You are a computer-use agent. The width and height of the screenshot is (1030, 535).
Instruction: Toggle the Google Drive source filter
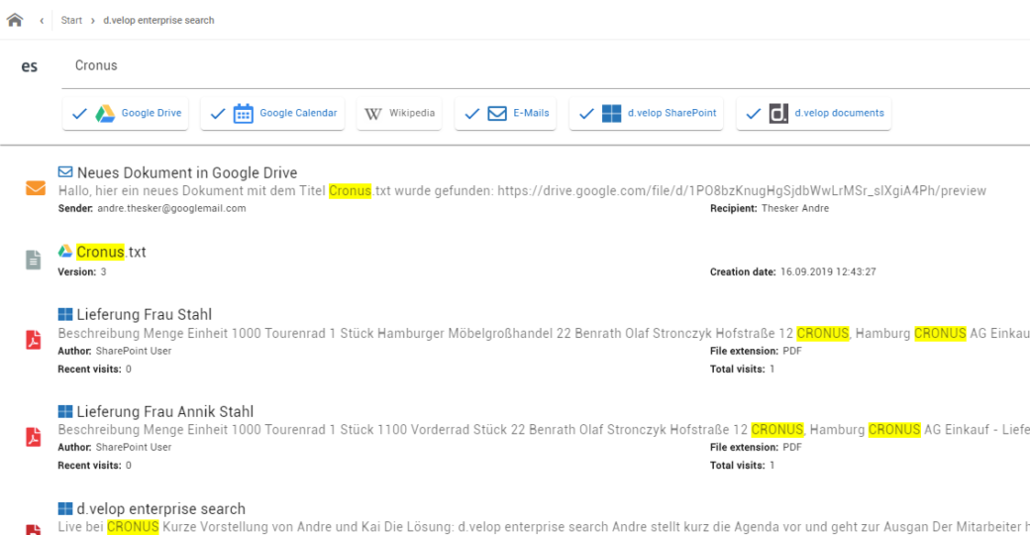pyautogui.click(x=126, y=113)
